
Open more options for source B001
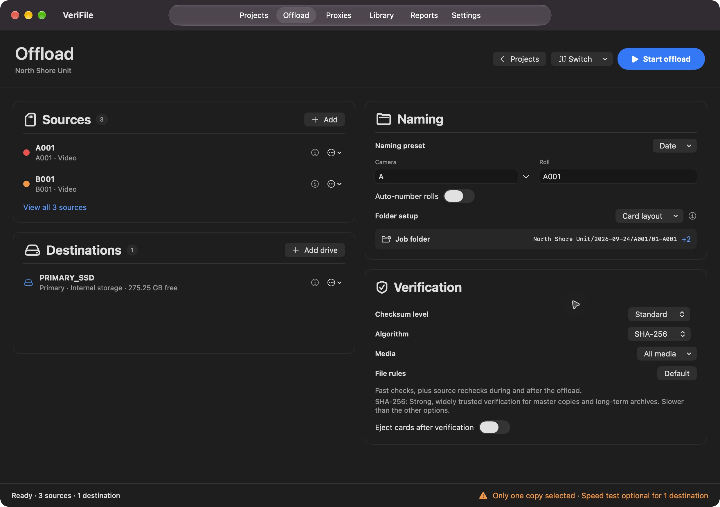[x=334, y=184]
